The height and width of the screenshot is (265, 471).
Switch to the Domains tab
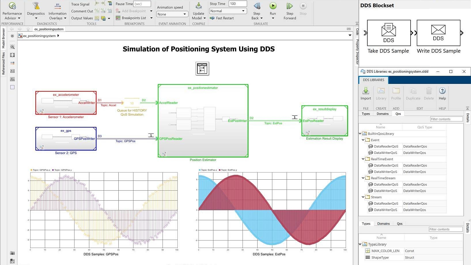pos(383,114)
